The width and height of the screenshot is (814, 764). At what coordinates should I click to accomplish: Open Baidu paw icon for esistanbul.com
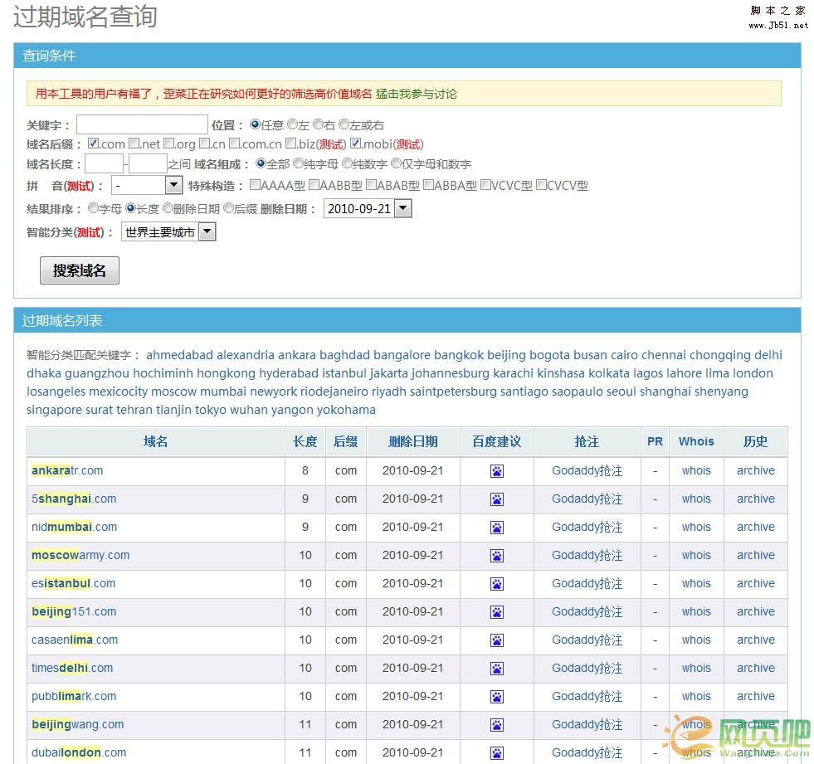(496, 584)
